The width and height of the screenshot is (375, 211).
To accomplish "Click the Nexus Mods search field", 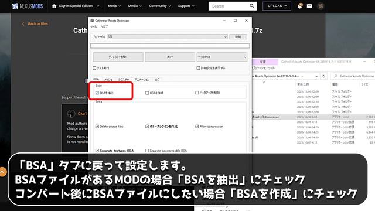I will click(229, 6).
